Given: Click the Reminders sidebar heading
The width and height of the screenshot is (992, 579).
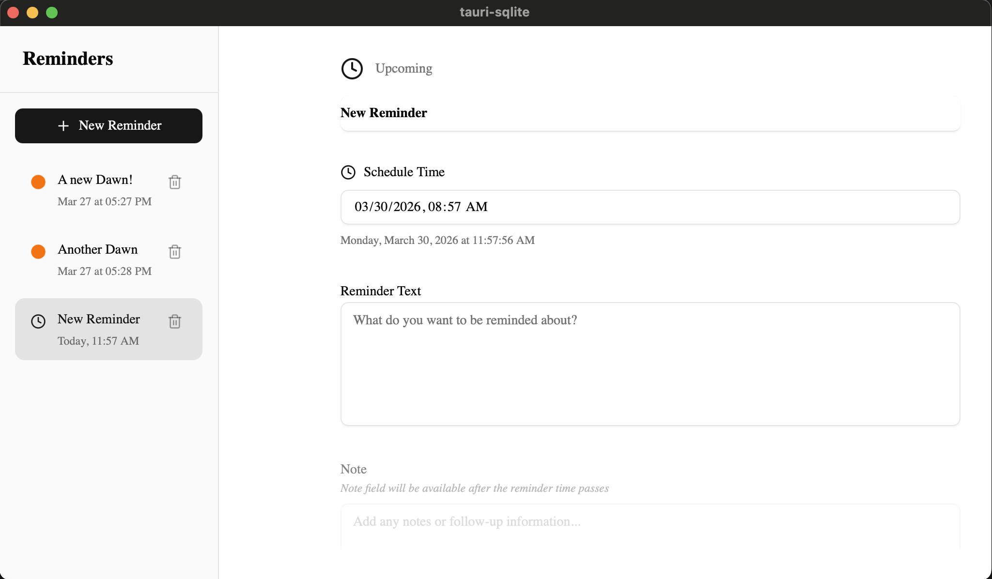Looking at the screenshot, I should pyautogui.click(x=68, y=59).
